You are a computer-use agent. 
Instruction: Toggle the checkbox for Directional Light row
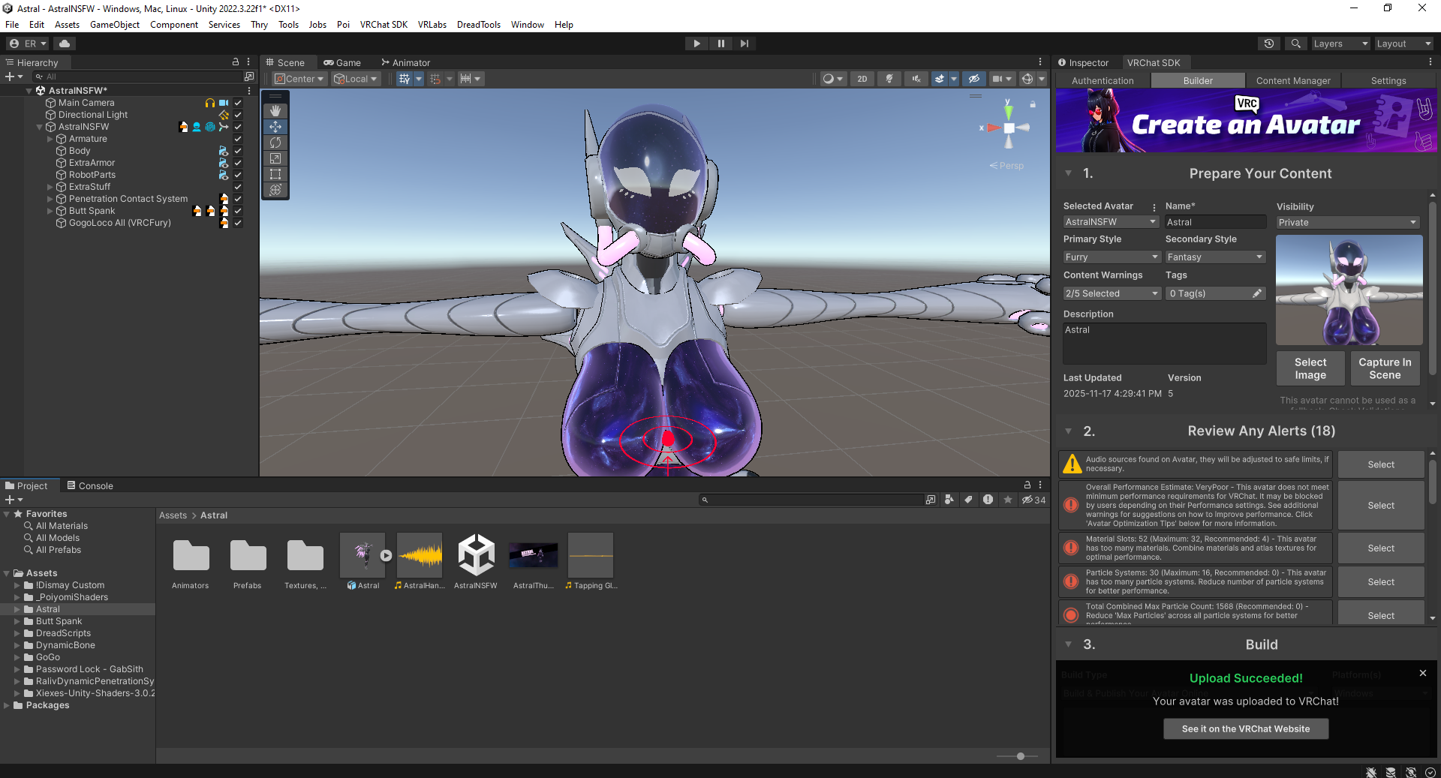(238, 115)
